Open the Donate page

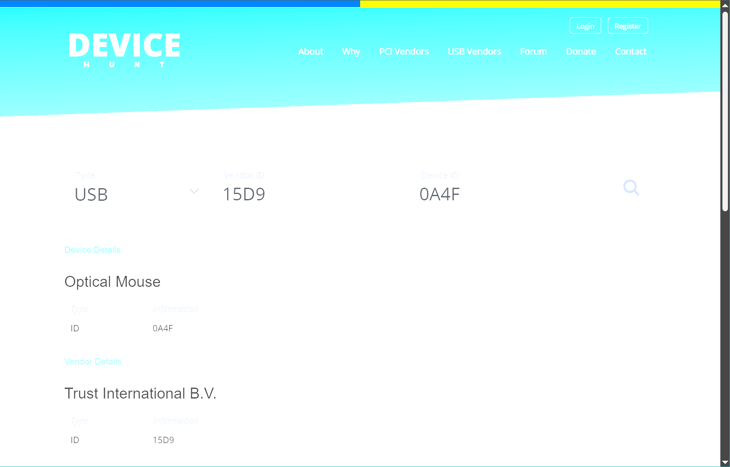click(x=581, y=52)
